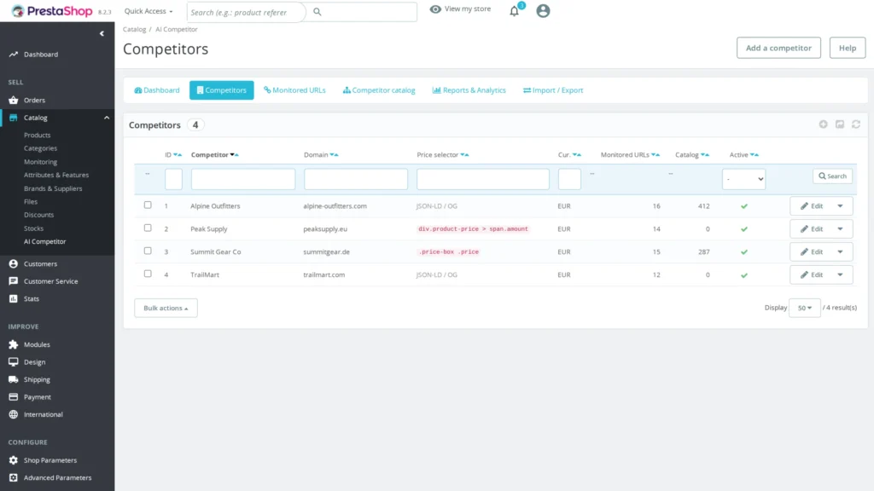
Task: Open the Active filter dropdown
Action: (x=743, y=179)
